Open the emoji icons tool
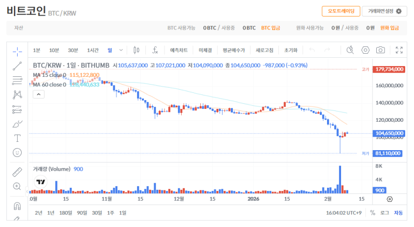Image resolution: width=414 pixels, height=227 pixels. pyautogui.click(x=17, y=153)
